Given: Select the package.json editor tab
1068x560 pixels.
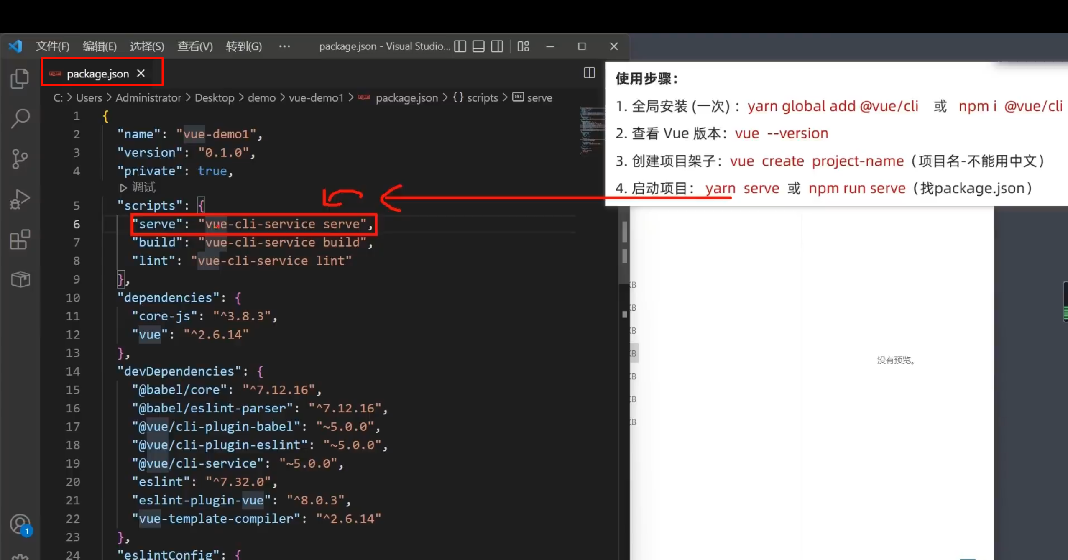Looking at the screenshot, I should coord(102,73).
